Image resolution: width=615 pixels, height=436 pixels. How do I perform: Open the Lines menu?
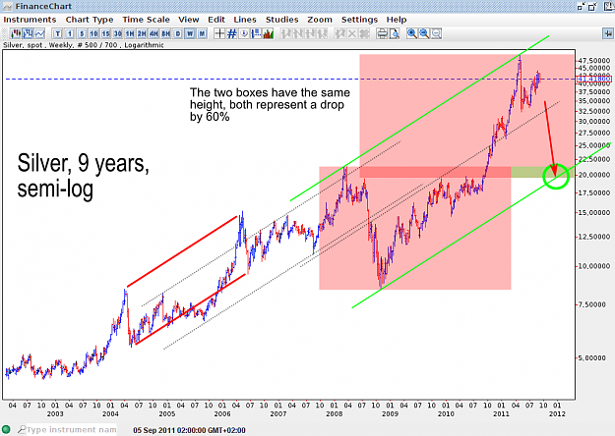pos(245,20)
